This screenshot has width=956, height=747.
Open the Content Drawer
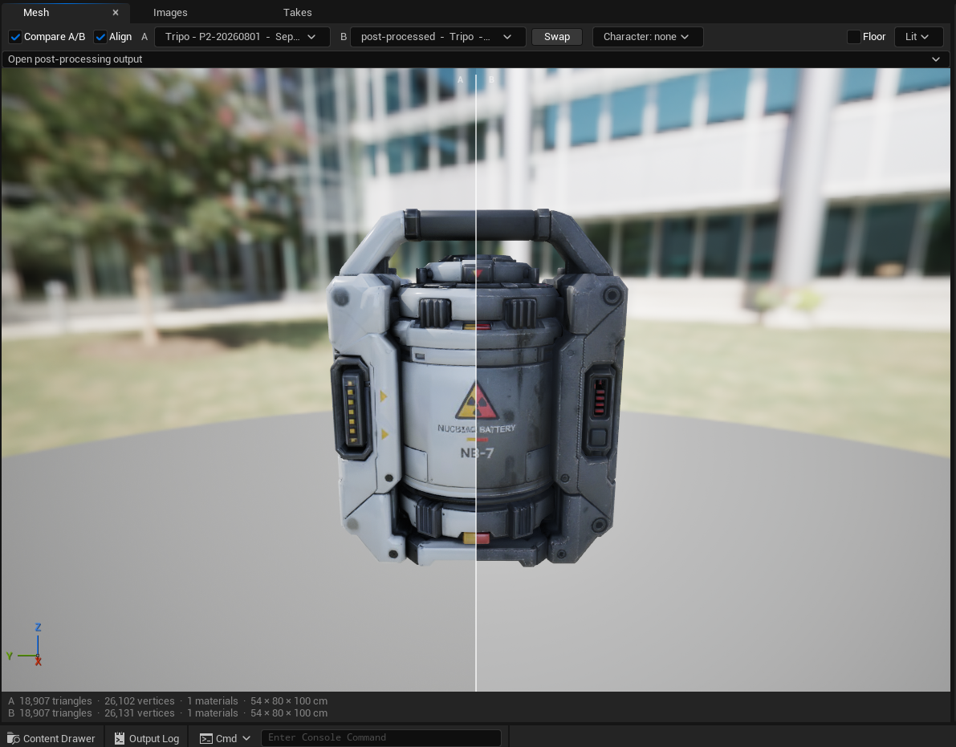pyautogui.click(x=51, y=738)
